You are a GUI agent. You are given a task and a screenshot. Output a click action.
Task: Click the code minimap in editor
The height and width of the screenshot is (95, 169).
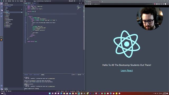coord(79,8)
